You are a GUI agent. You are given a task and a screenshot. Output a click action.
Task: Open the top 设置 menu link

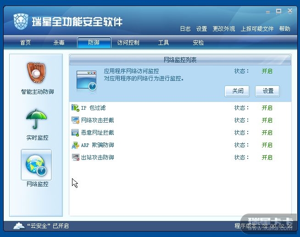(x=202, y=29)
